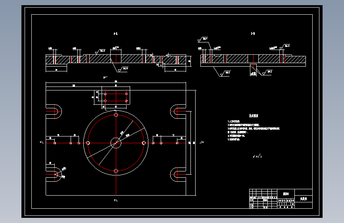This screenshot has height=223, width=344.
Task: Click the lower B section cutting-plane marker
Action: [x=116, y=200]
